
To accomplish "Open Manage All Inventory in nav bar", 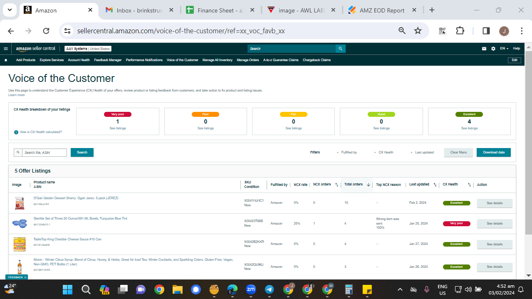I will click(x=218, y=60).
